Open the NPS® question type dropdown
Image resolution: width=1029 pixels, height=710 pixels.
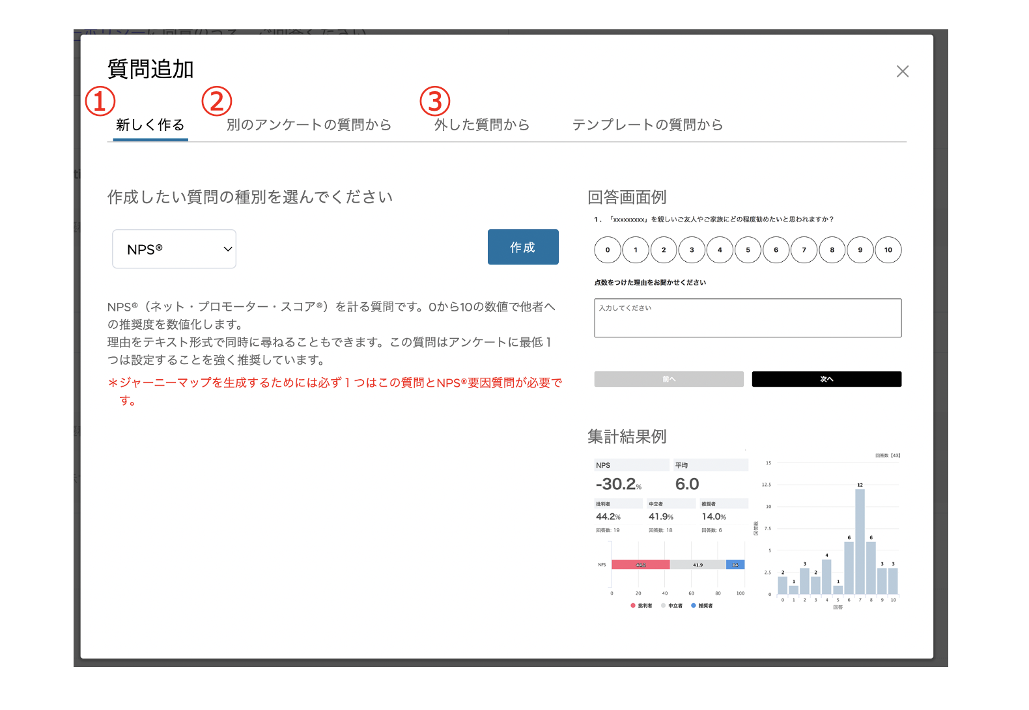(175, 249)
